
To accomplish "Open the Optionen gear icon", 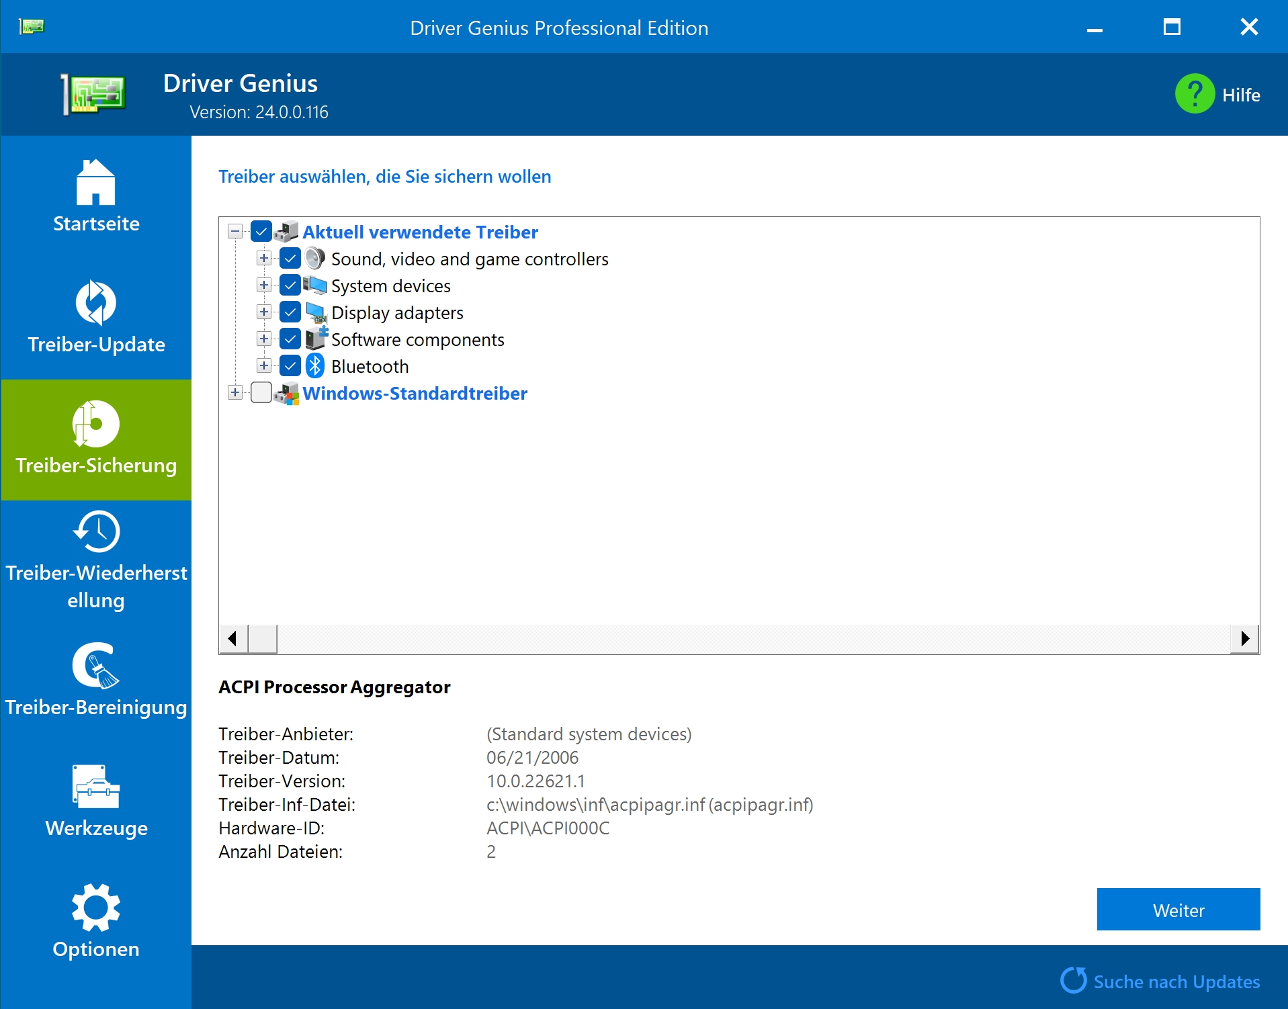I will pos(96,908).
